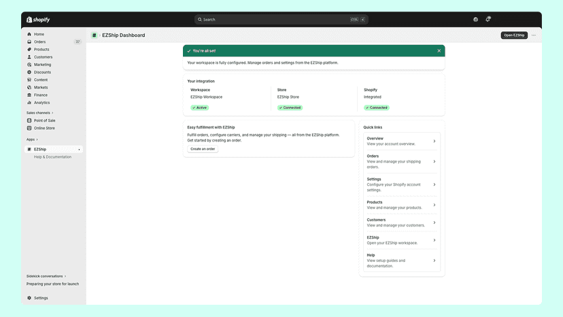Click the Orders icon in sidebar

pos(29,41)
